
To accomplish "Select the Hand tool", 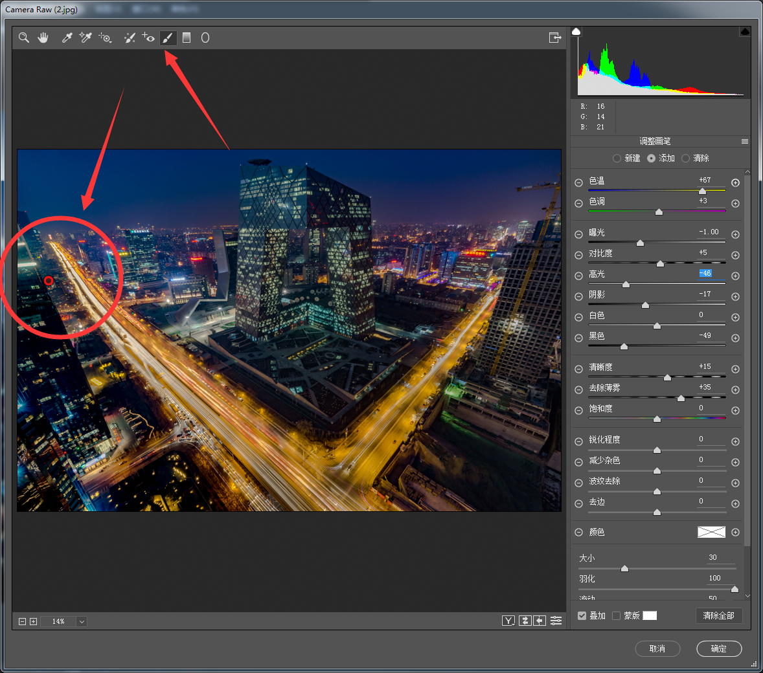I will click(x=43, y=38).
